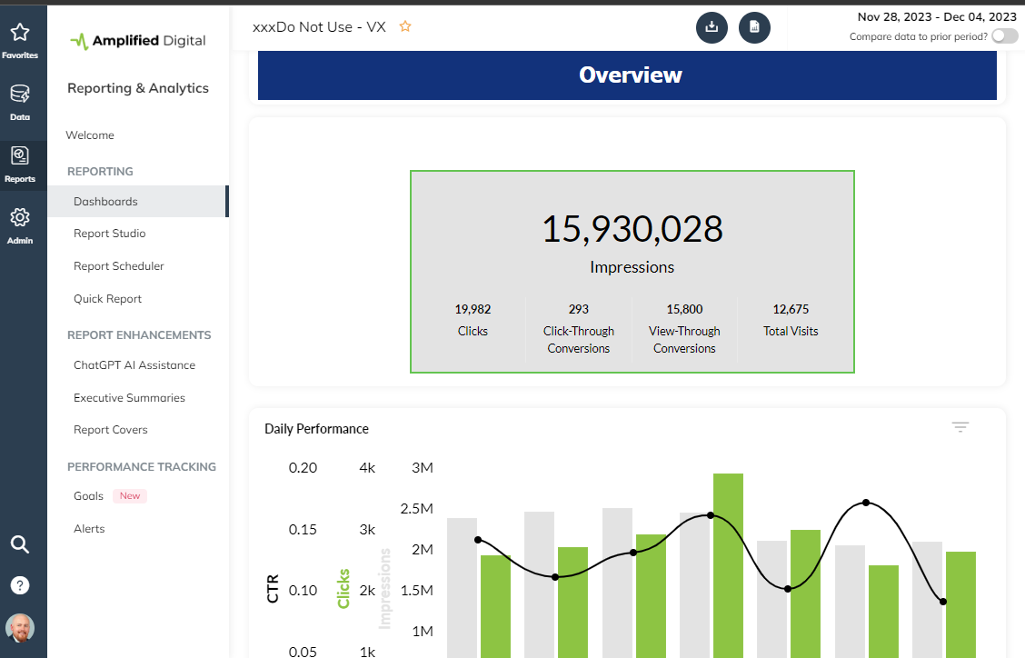Click the document export icon button

[754, 27]
